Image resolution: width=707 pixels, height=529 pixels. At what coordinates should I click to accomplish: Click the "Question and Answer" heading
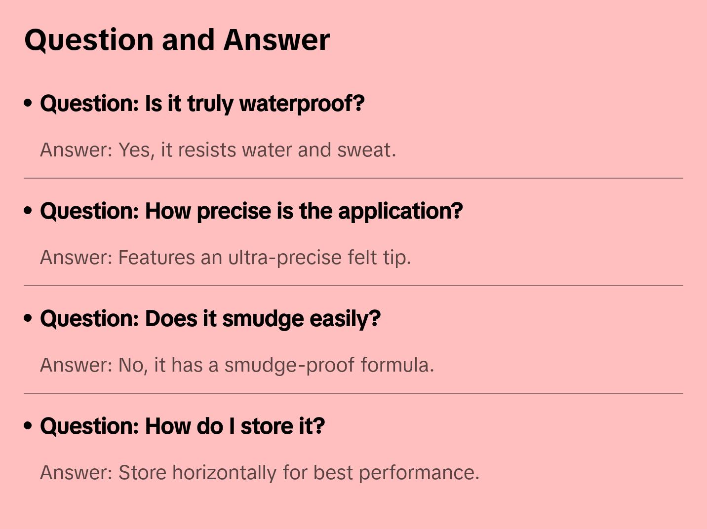pyautogui.click(x=177, y=39)
